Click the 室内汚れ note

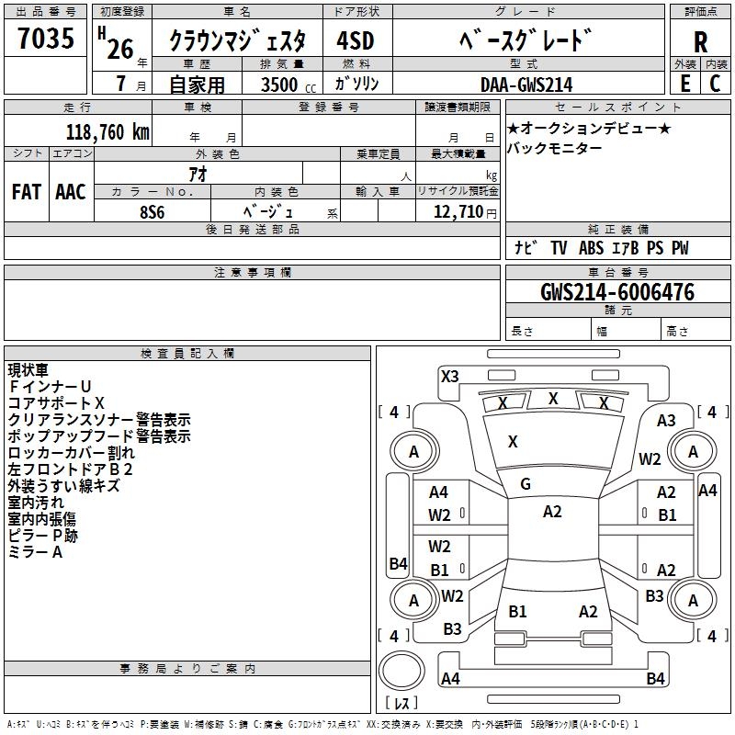tap(36, 503)
